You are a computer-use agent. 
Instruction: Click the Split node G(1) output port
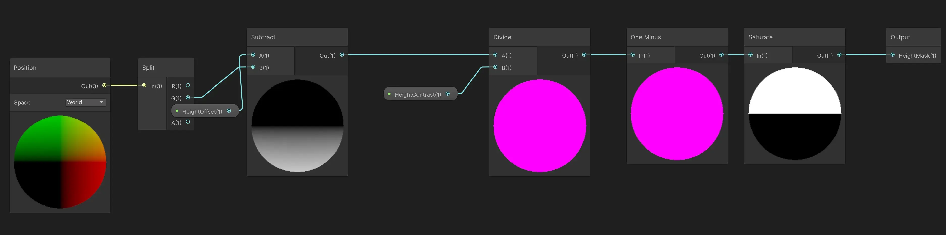pyautogui.click(x=188, y=98)
